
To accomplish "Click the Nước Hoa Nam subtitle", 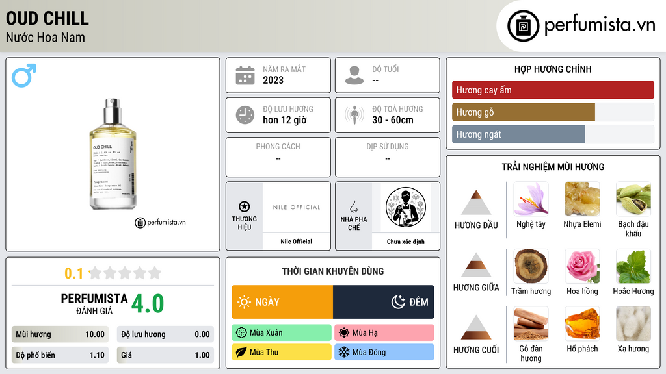I will (x=46, y=37).
